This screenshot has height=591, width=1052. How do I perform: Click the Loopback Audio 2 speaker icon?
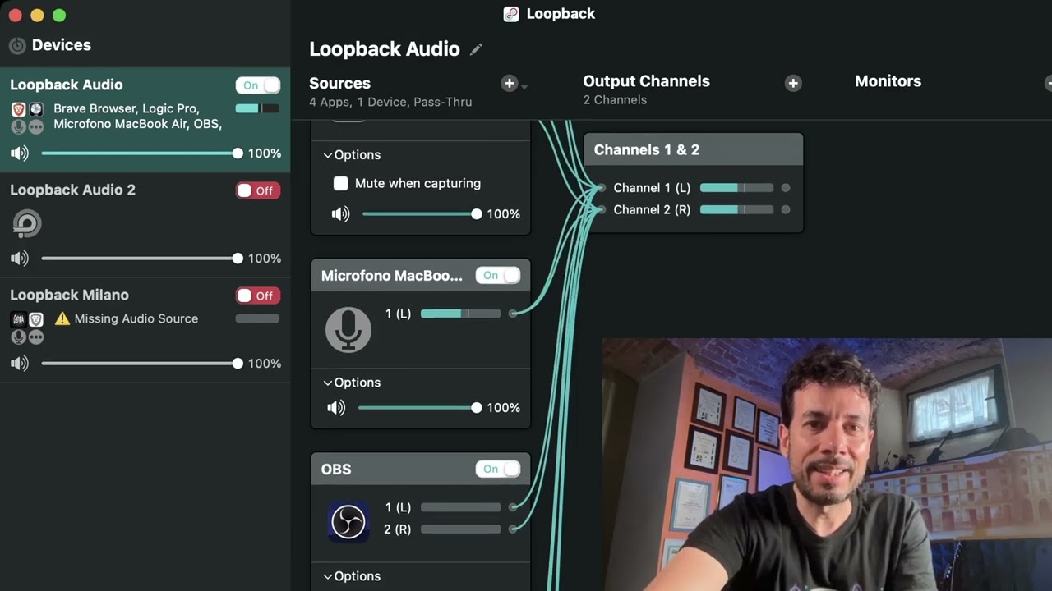click(20, 259)
